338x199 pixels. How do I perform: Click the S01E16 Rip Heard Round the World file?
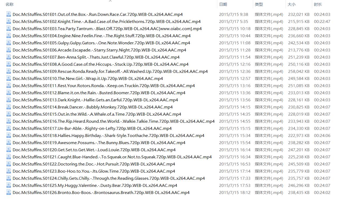click(113, 121)
